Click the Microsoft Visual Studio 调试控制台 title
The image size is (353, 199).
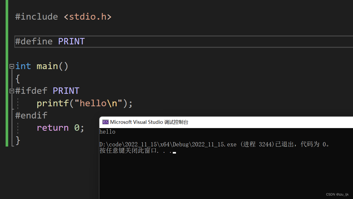(x=149, y=122)
